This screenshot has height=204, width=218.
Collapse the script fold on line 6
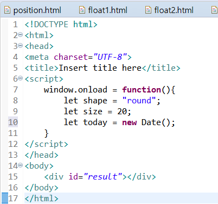[21, 78]
